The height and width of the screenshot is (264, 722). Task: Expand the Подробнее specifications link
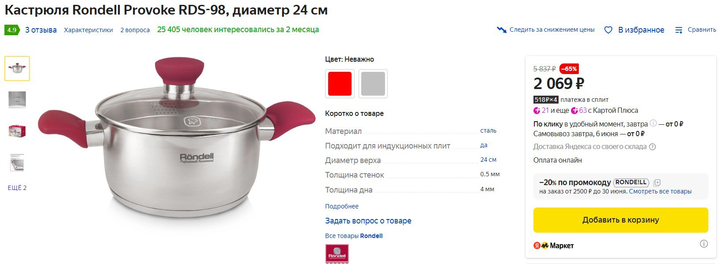click(x=342, y=206)
